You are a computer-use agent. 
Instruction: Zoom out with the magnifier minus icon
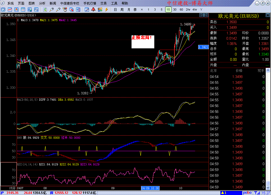[x=58, y=10]
